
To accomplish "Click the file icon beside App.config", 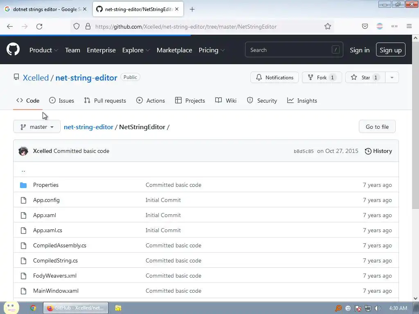I will [23, 200].
